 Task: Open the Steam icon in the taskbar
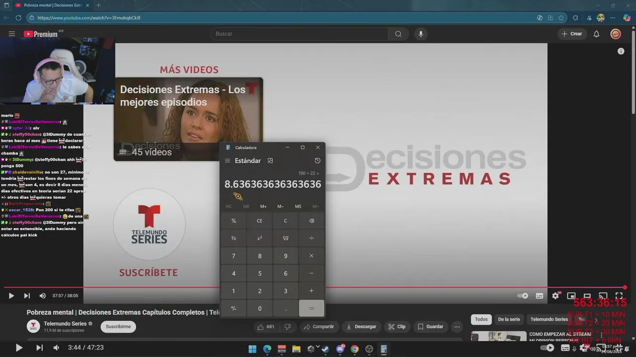325,349
